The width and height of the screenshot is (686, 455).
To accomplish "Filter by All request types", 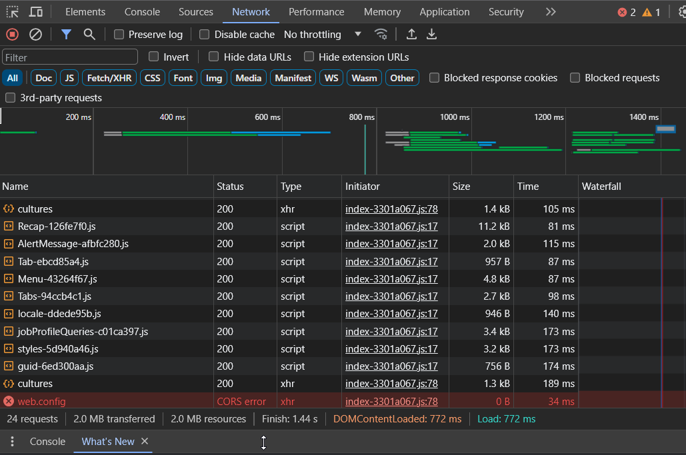I will pos(12,78).
